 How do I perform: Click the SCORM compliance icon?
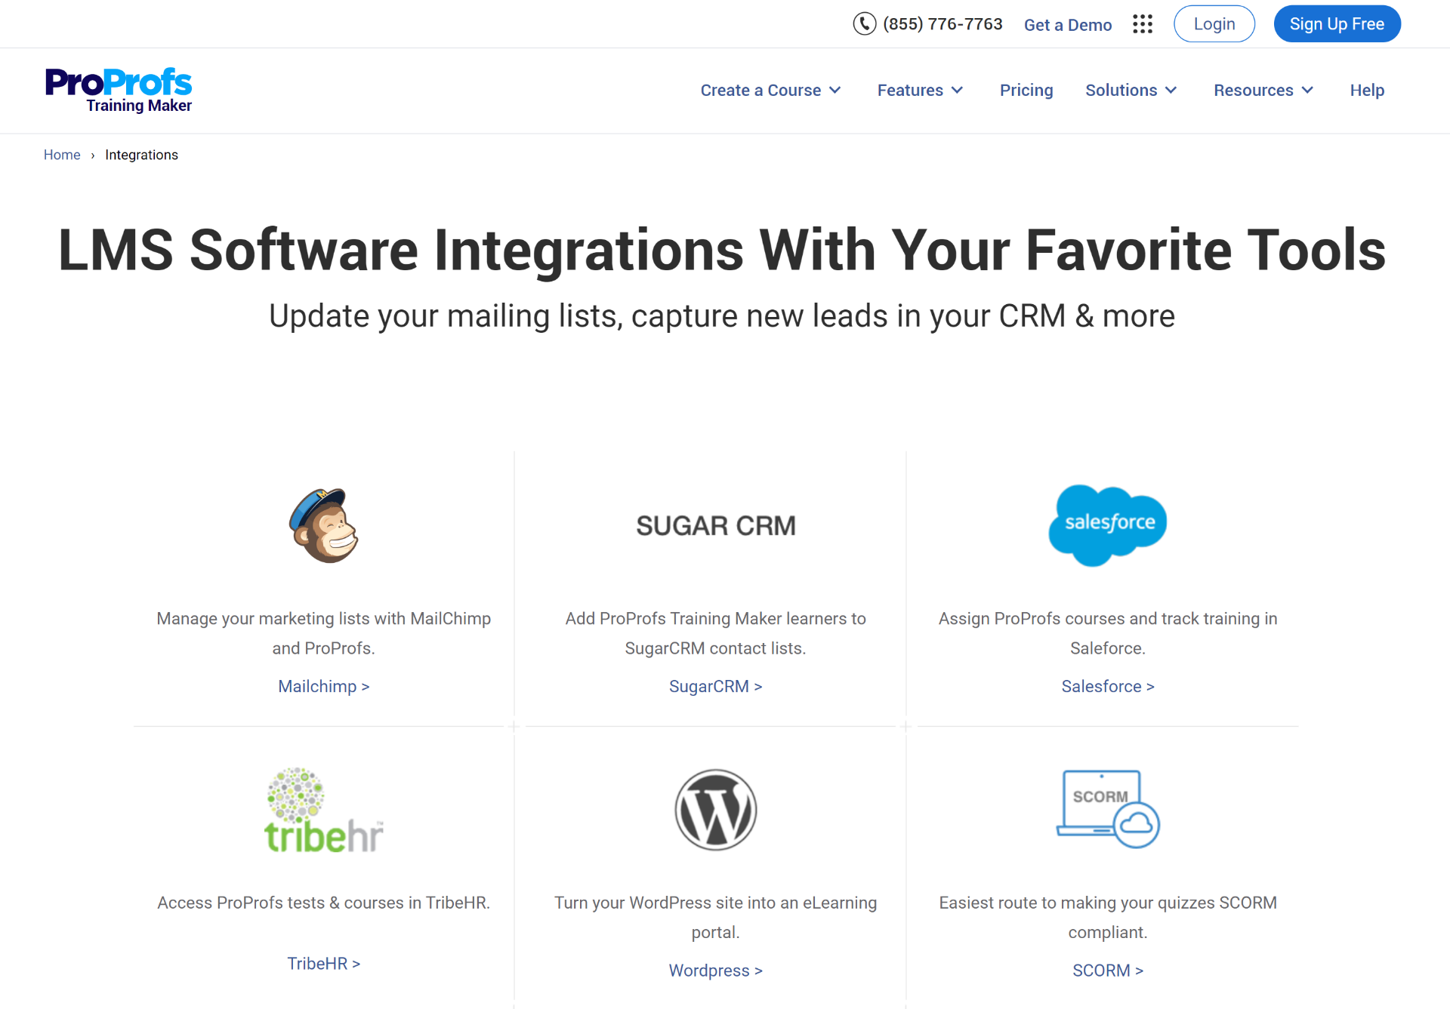click(1106, 808)
